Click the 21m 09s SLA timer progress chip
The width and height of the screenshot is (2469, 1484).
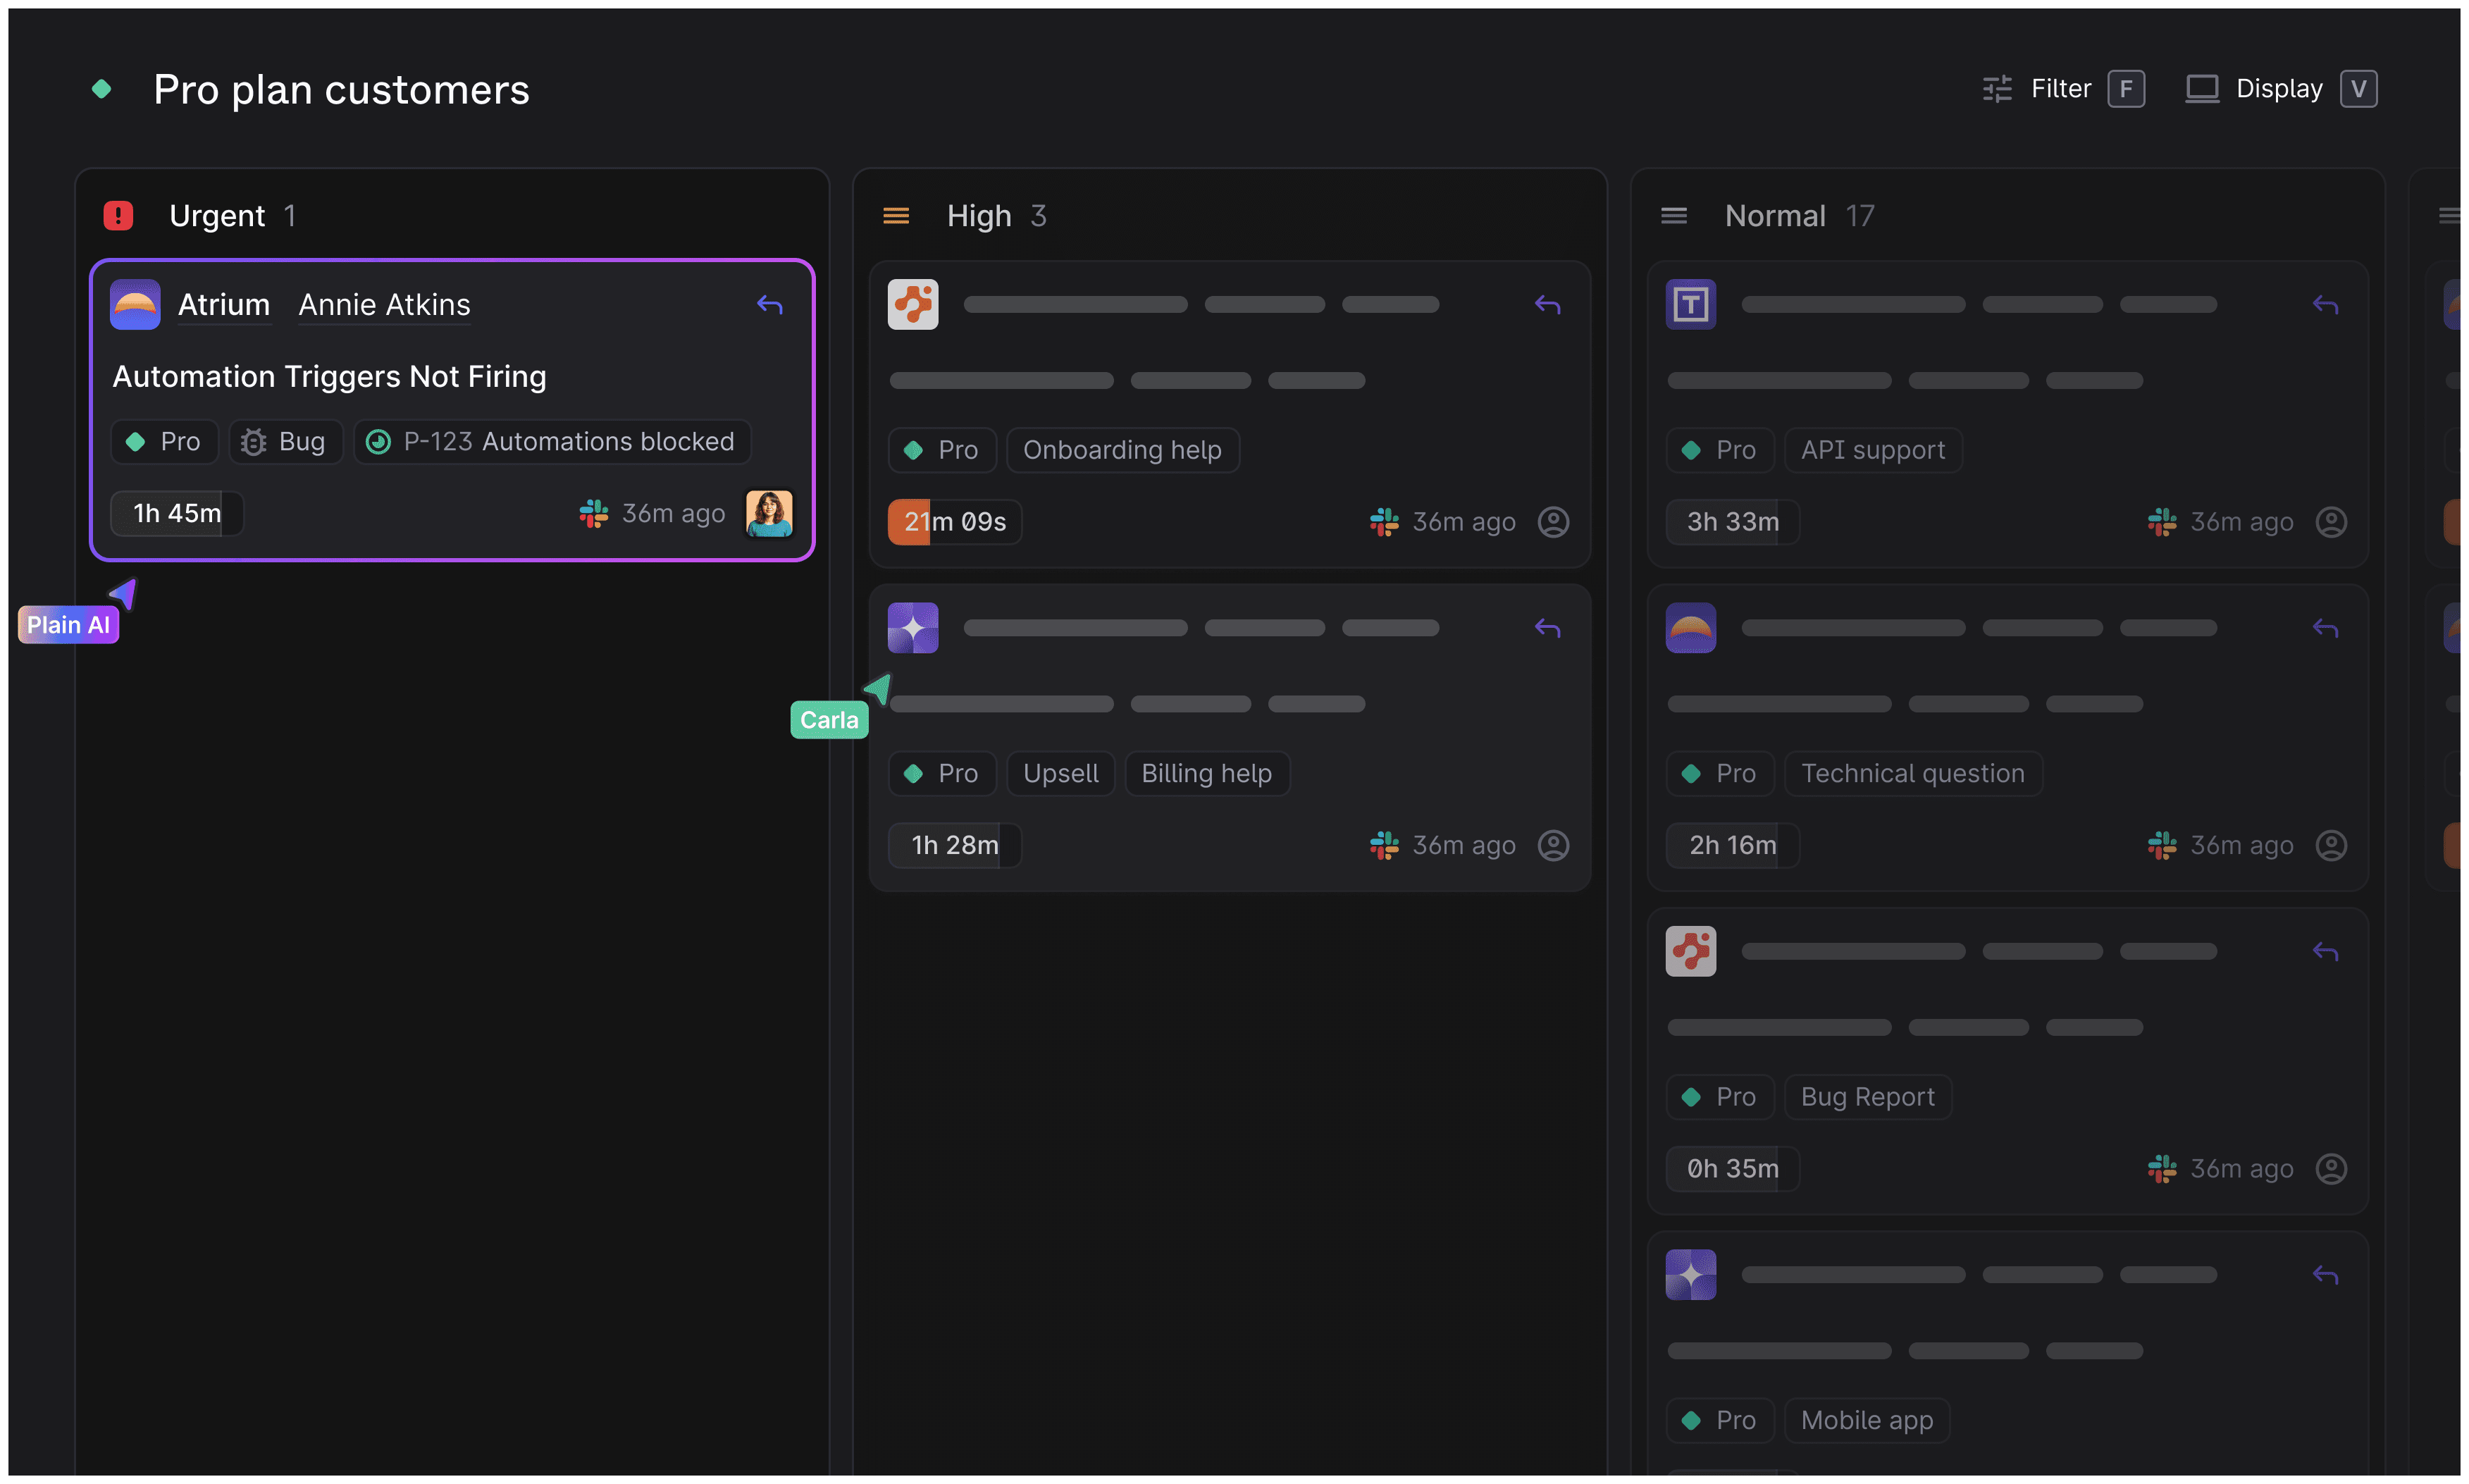click(x=953, y=521)
